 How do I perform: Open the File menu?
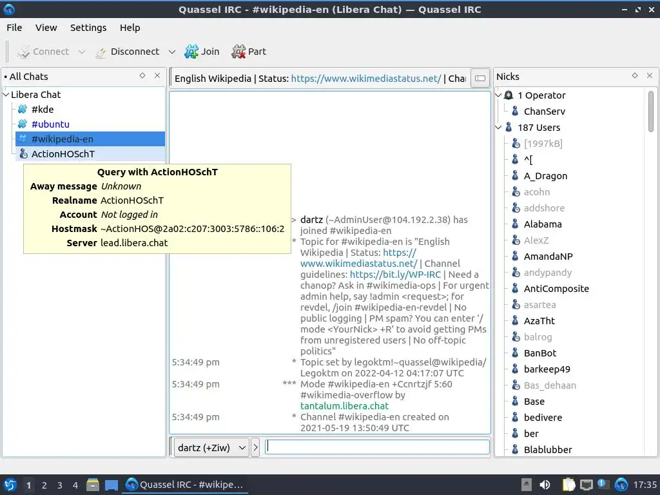14,28
